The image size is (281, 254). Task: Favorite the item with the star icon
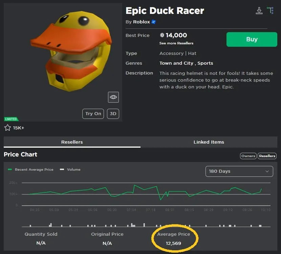coord(7,128)
